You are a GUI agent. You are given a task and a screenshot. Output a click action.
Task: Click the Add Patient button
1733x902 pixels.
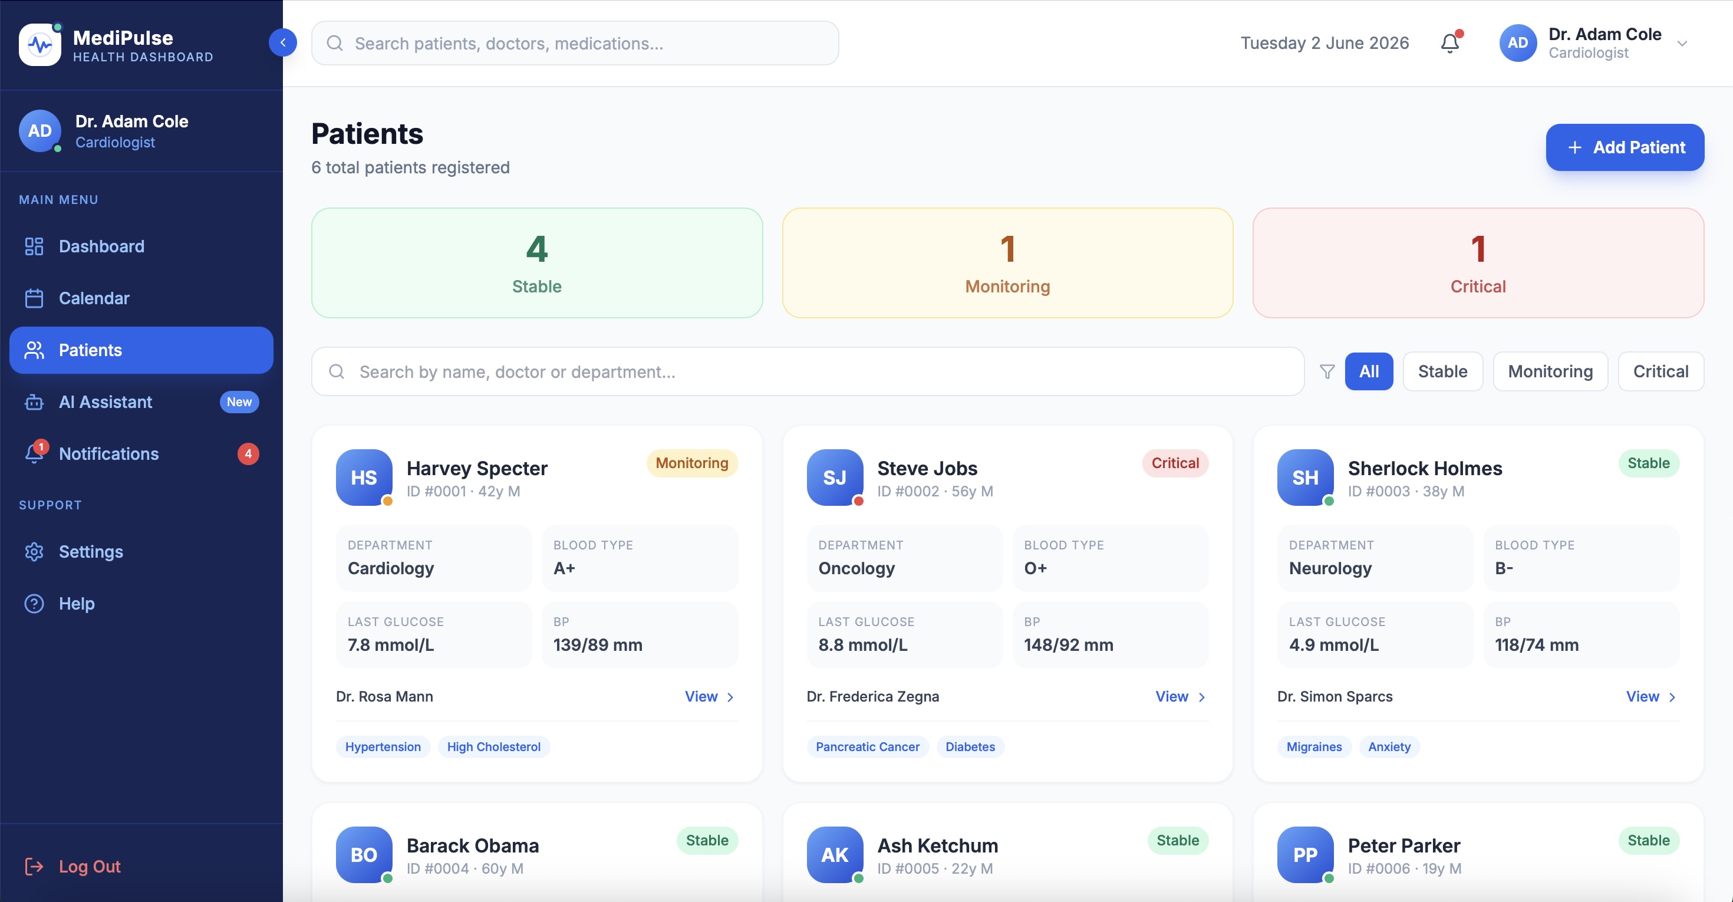pos(1625,147)
